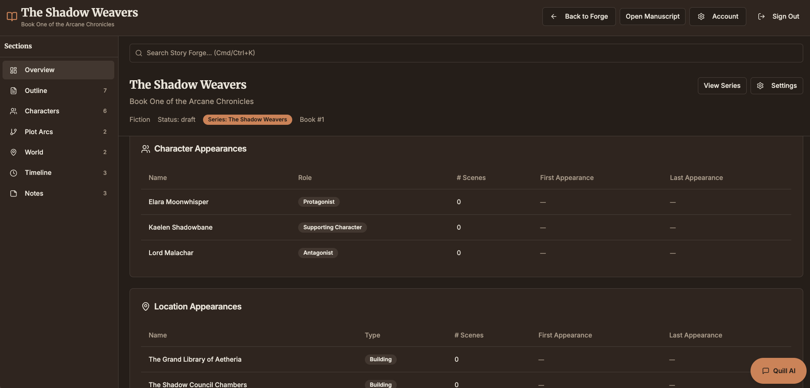The image size is (810, 388).
Task: Click Back to Forge button
Action: (x=579, y=17)
